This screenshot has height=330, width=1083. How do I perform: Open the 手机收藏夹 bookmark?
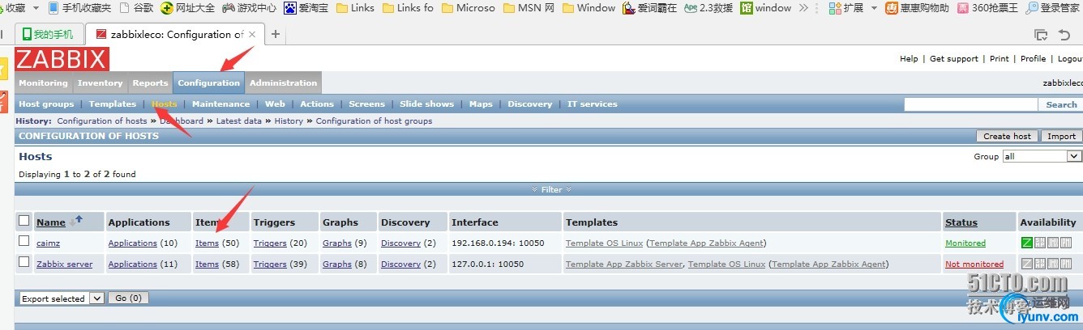tap(79, 8)
